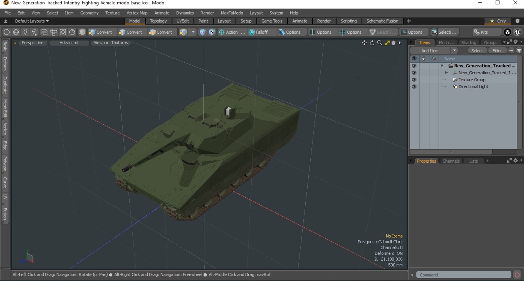
Task: Open the Add Item dropdown arrow
Action: click(x=454, y=51)
